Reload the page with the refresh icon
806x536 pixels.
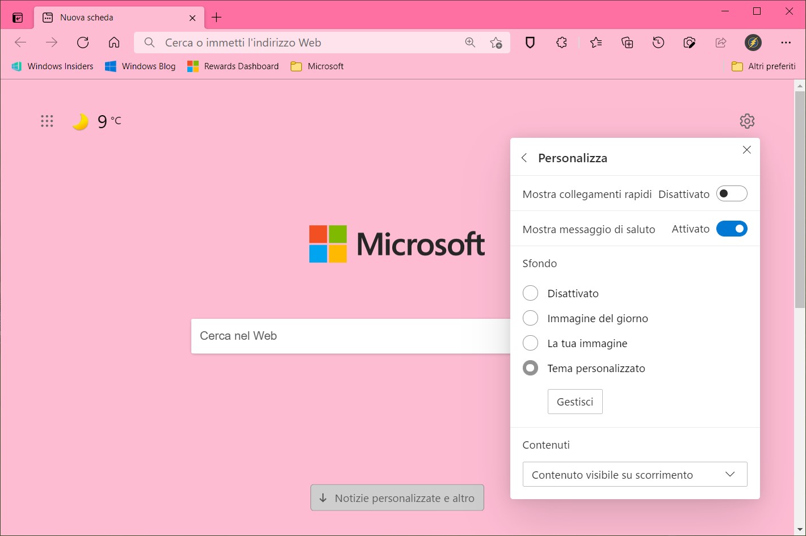[x=83, y=43]
